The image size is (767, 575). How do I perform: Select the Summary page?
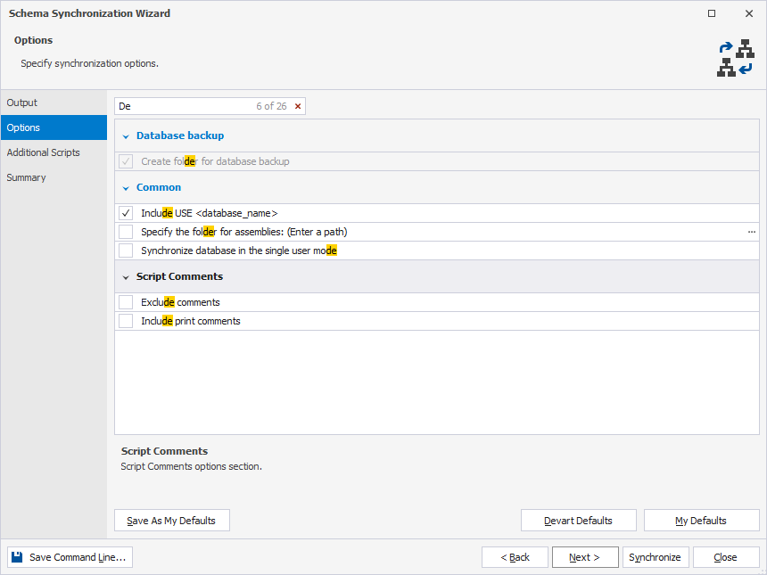(26, 177)
